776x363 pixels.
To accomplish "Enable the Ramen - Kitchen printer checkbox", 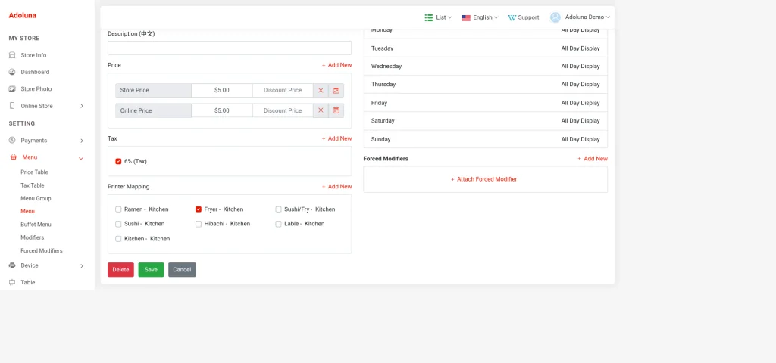I will coord(118,209).
